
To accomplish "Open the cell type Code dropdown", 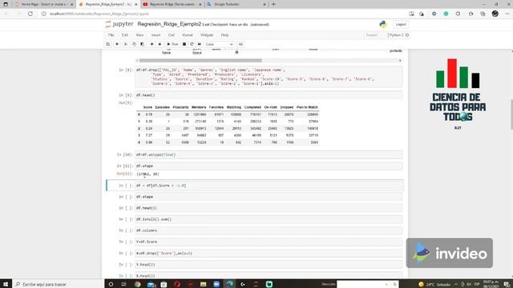I will [219, 44].
